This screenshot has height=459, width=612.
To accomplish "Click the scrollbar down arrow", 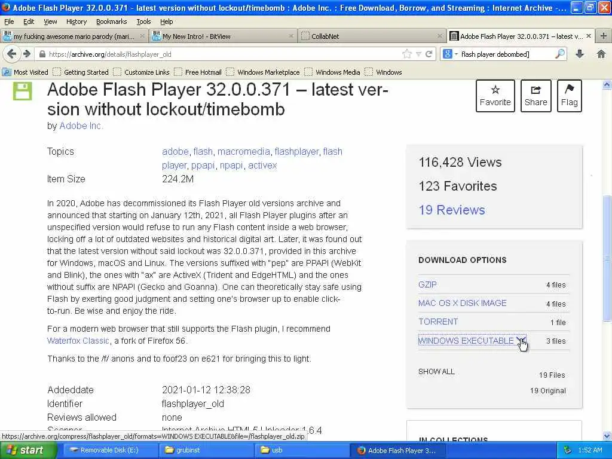I will point(607,436).
